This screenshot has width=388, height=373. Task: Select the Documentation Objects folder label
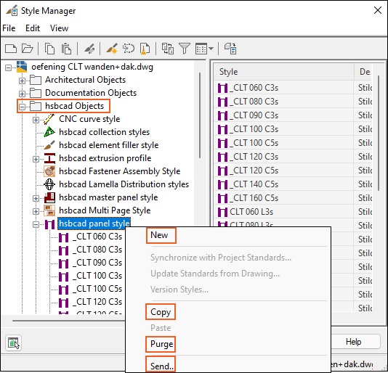pyautogui.click(x=91, y=93)
